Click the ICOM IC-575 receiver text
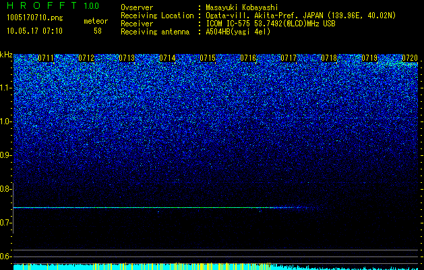The width and height of the screenshot is (424, 270). (270, 24)
